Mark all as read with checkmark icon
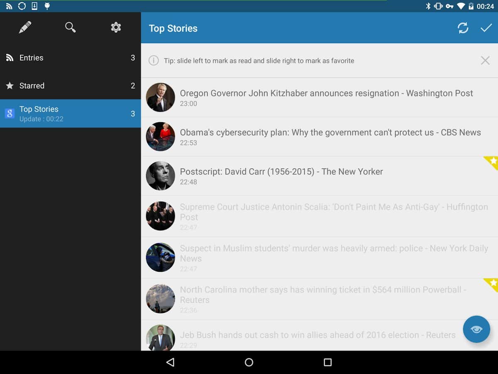Screen dimensions: 498x374 pos(486,28)
